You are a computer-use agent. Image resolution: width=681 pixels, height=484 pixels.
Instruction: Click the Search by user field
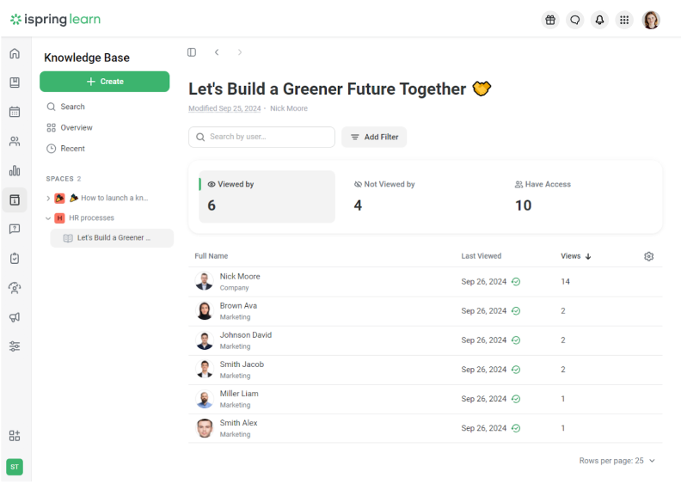coord(262,137)
